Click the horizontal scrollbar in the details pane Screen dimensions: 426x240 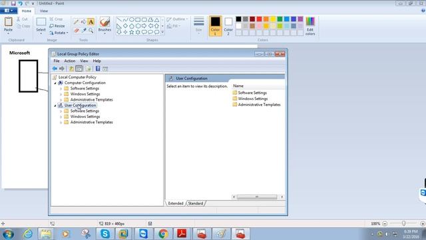(x=257, y=197)
